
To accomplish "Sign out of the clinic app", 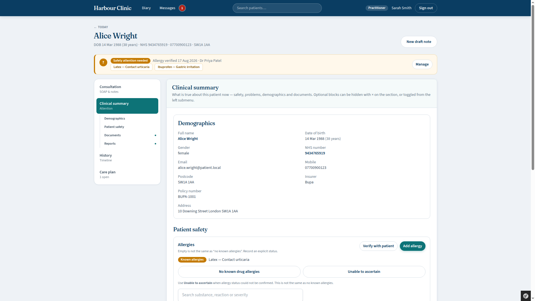I will coord(426,8).
